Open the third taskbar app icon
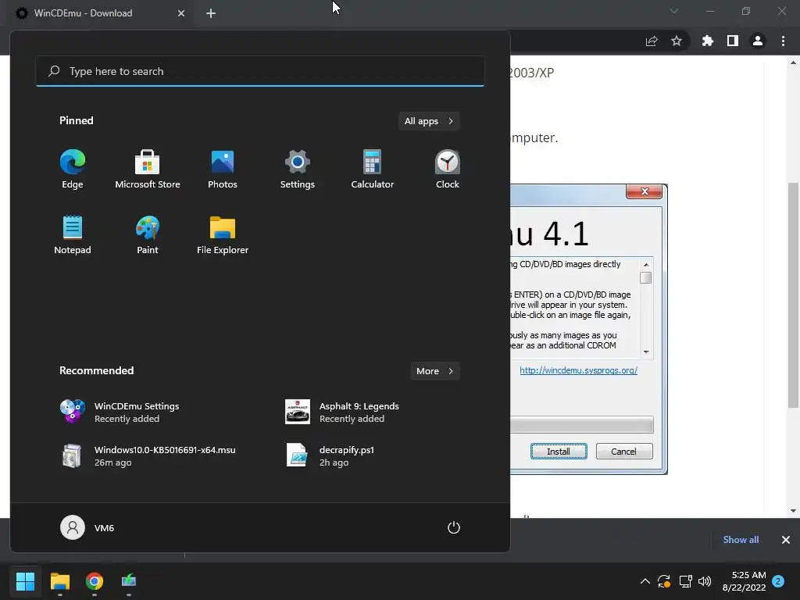Screen dimensions: 800x600 [x=129, y=580]
